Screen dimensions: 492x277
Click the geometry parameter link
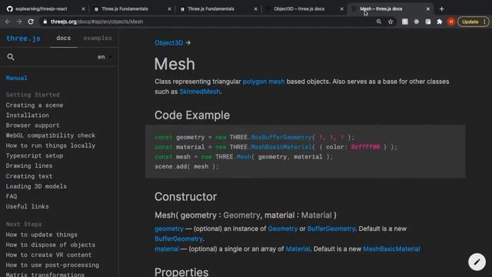click(x=169, y=229)
